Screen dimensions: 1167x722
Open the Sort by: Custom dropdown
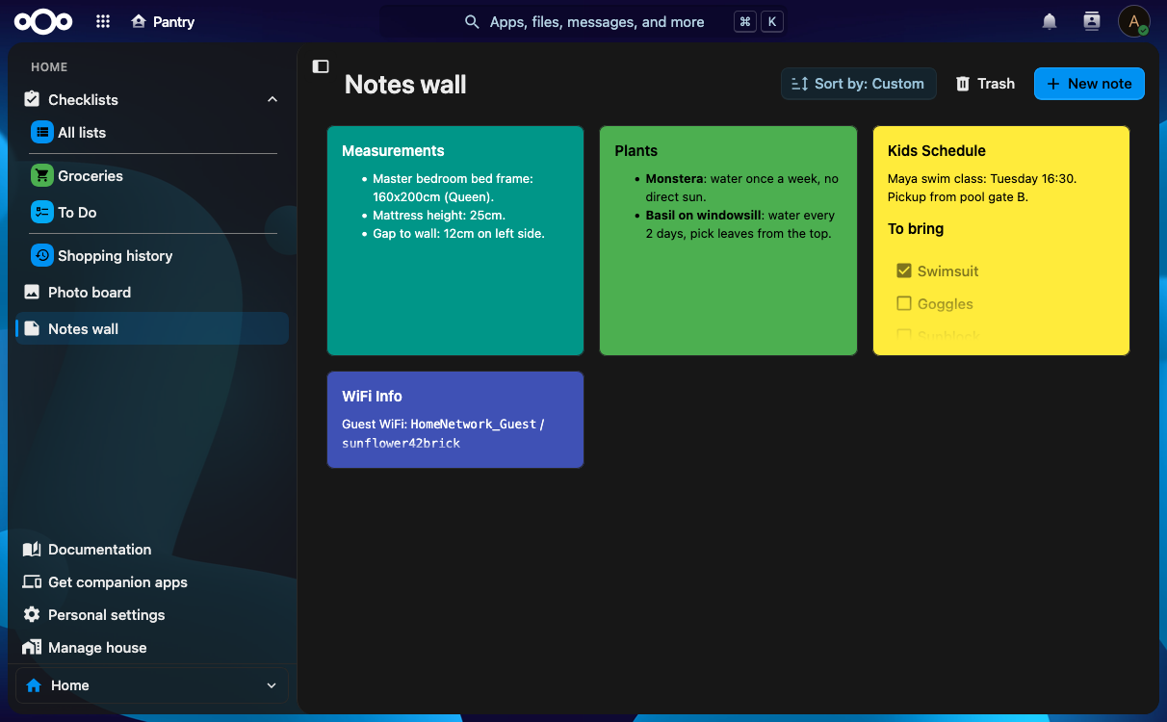pos(859,84)
